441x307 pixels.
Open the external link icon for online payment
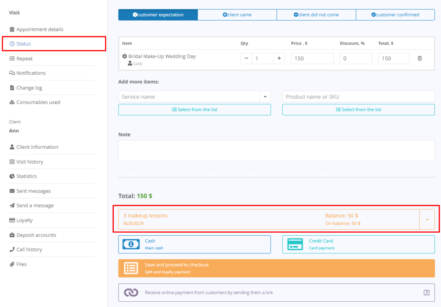tap(426, 292)
